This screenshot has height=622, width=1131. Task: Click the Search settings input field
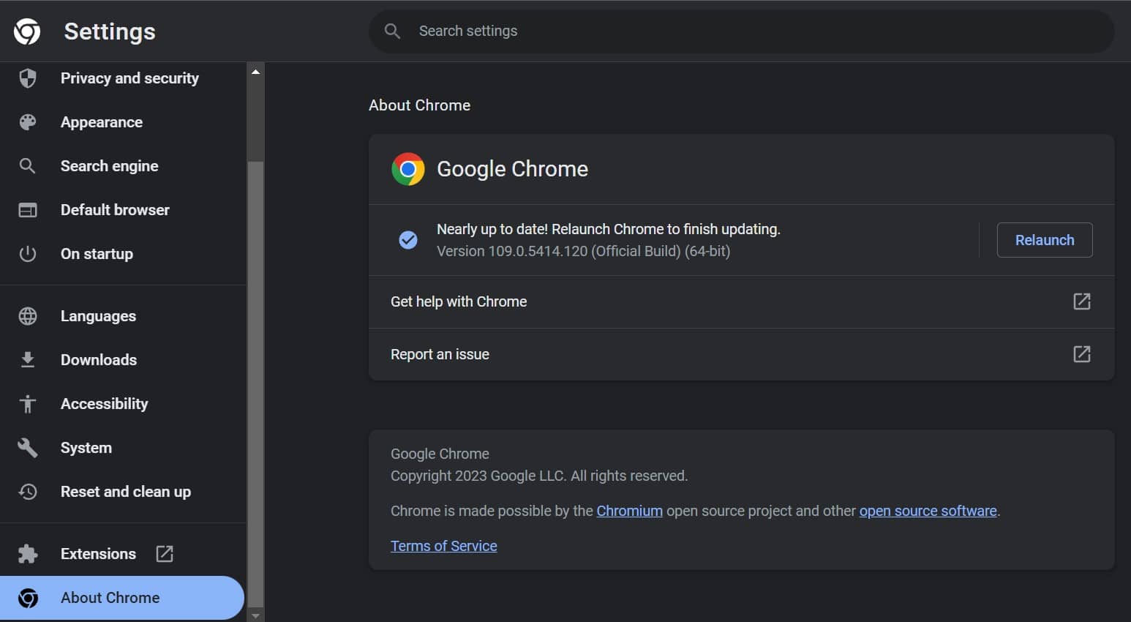tap(741, 31)
